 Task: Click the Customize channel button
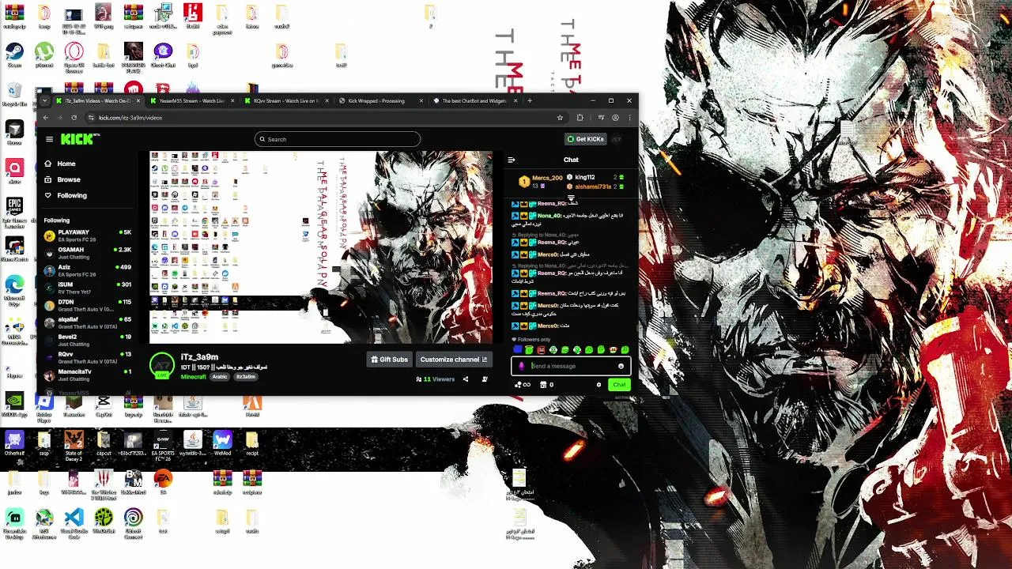454,360
